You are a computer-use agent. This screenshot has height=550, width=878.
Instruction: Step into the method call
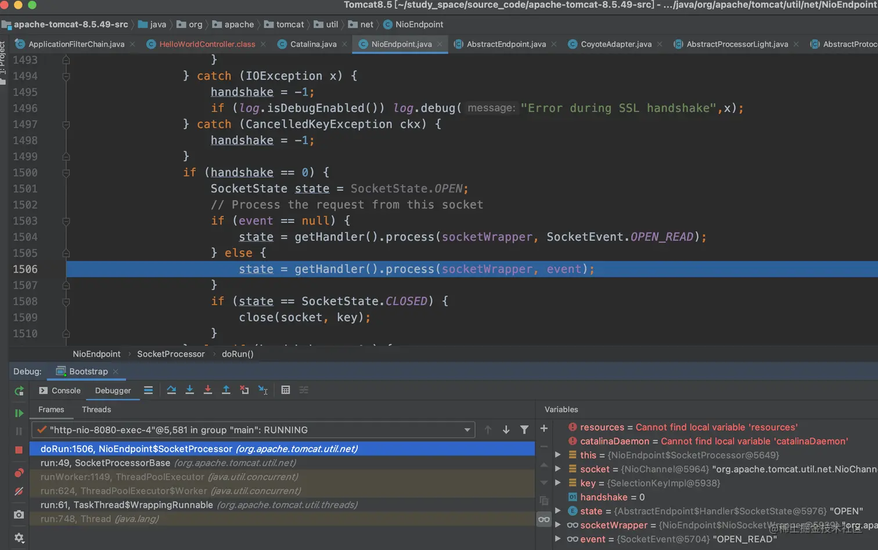coord(189,390)
